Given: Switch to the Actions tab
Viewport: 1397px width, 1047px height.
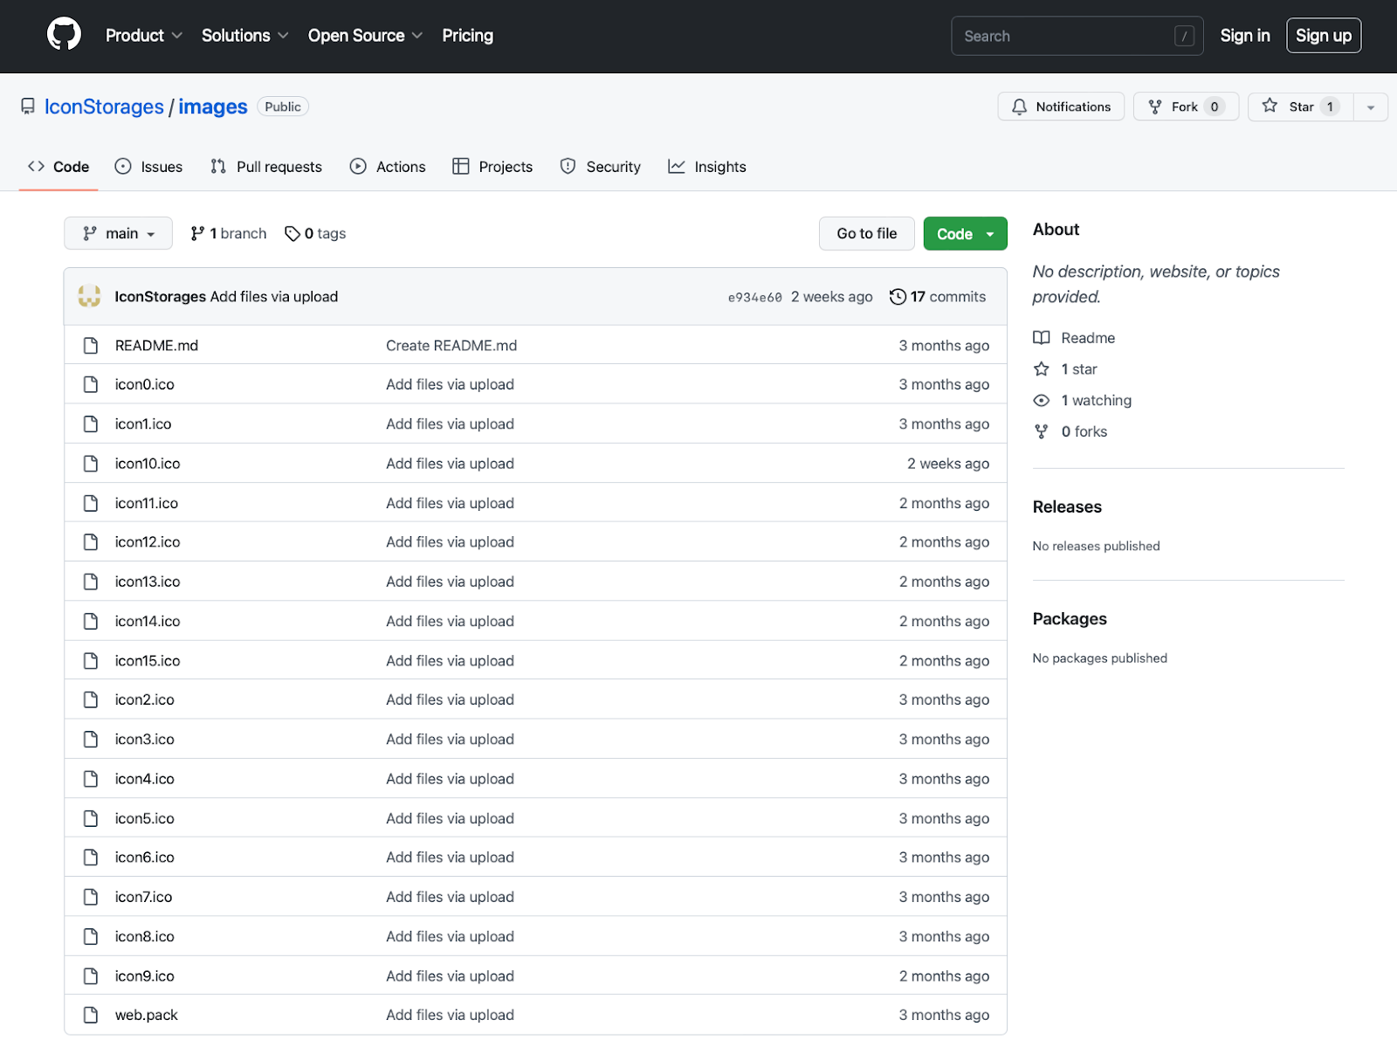Looking at the screenshot, I should click(x=388, y=167).
